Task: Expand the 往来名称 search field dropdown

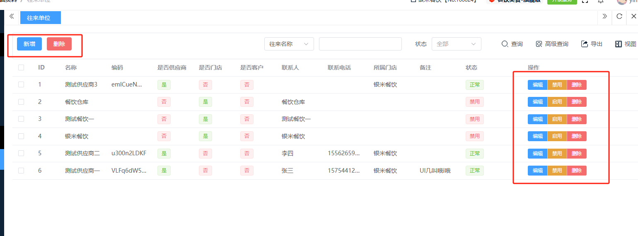Action: pos(289,44)
